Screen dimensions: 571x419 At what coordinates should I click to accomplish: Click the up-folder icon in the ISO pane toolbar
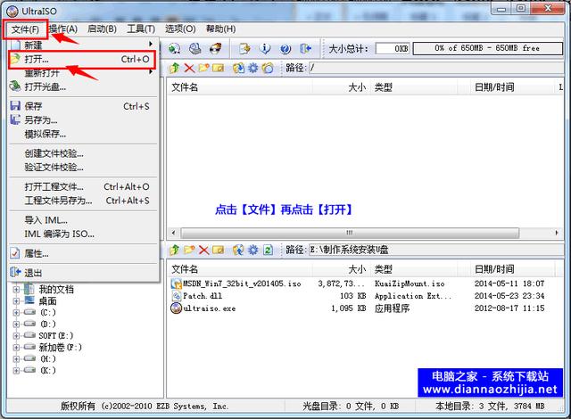point(175,68)
